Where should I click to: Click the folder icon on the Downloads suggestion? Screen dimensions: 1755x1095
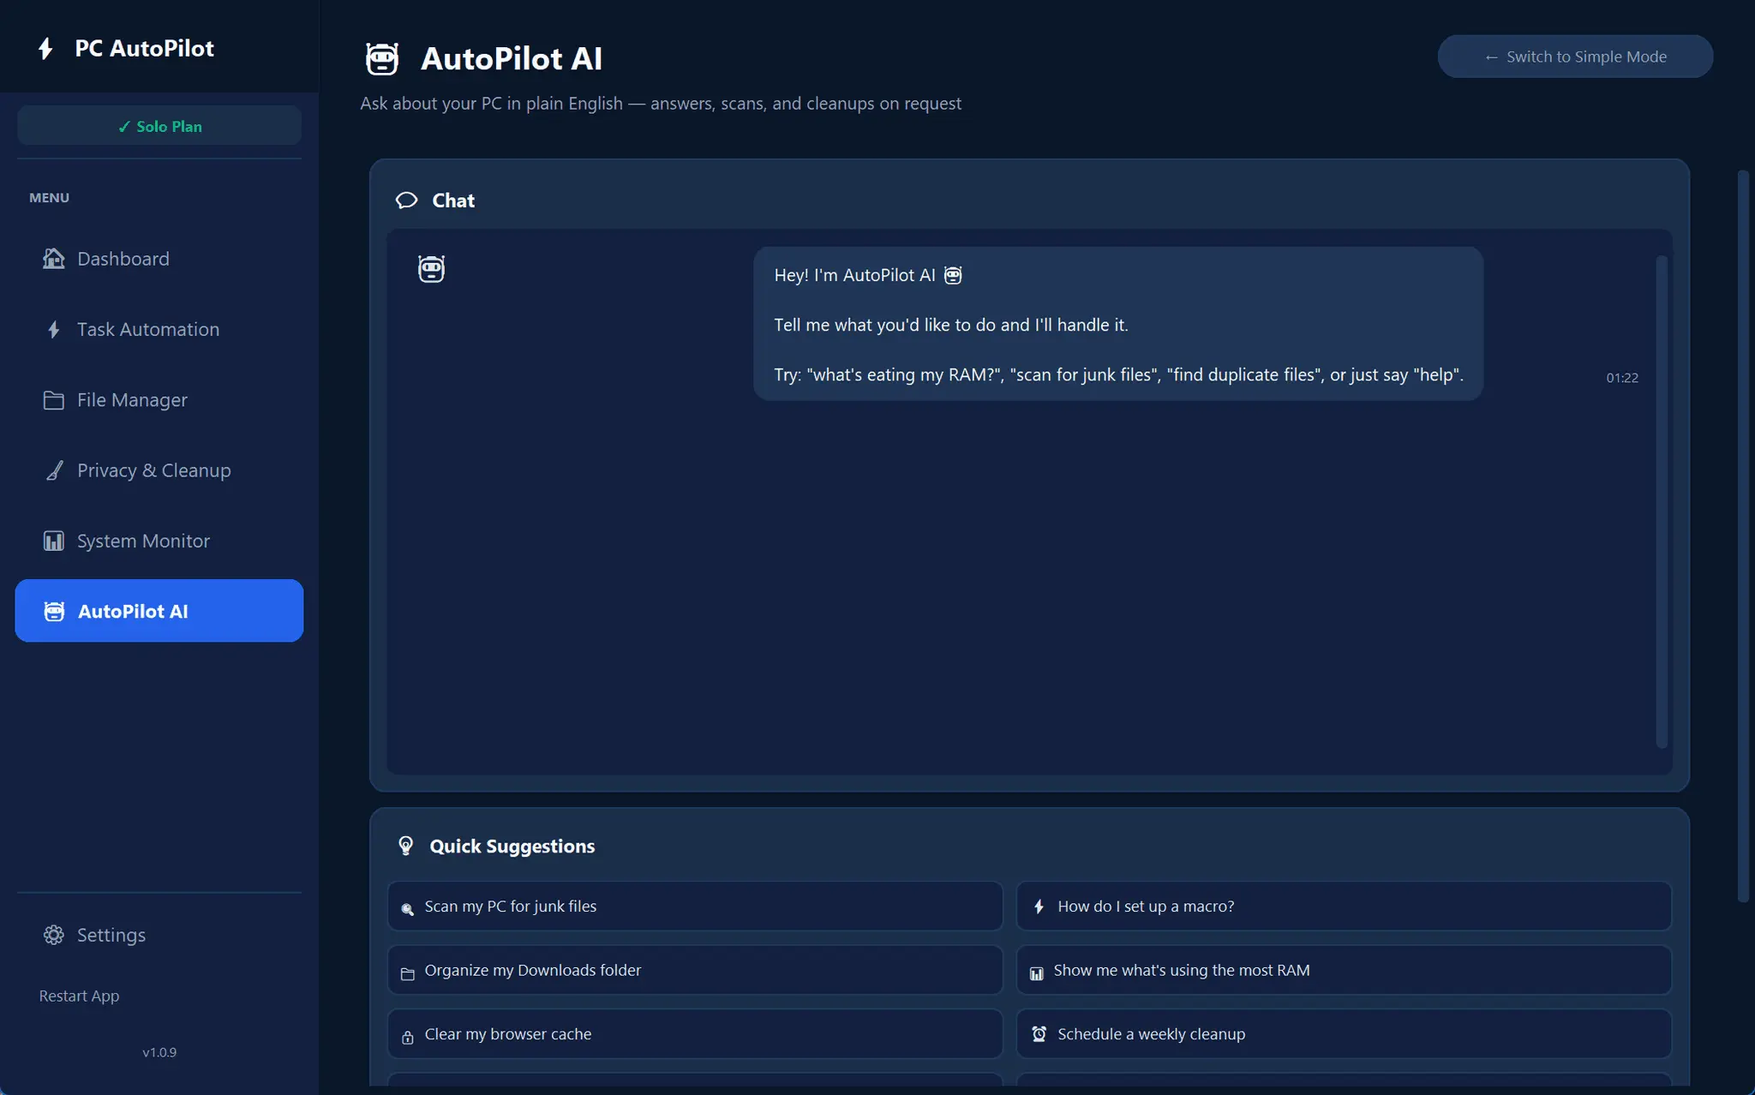[408, 974]
